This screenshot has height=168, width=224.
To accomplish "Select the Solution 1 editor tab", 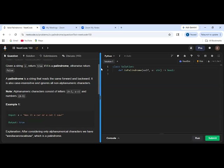I will click(109, 62).
